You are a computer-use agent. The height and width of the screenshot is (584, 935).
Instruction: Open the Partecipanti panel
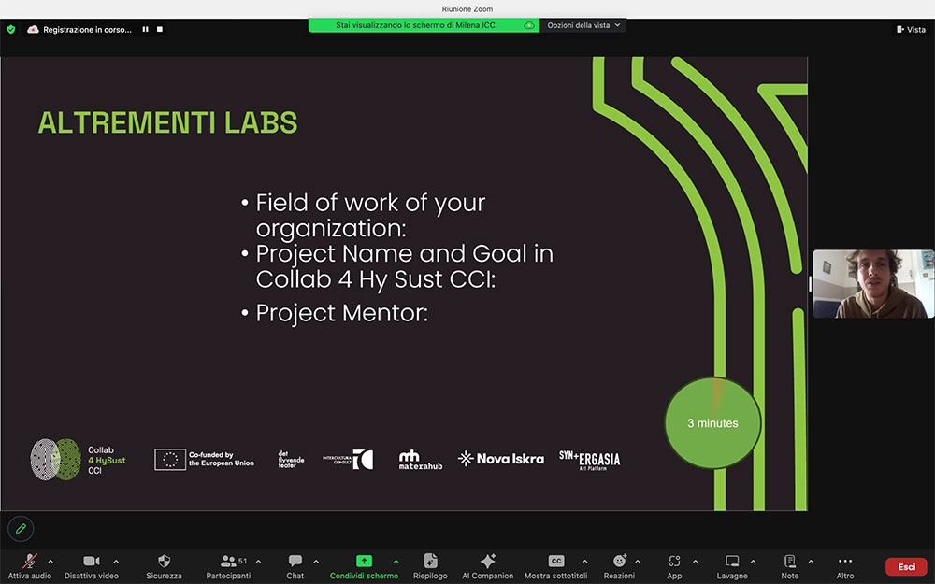[x=228, y=565]
